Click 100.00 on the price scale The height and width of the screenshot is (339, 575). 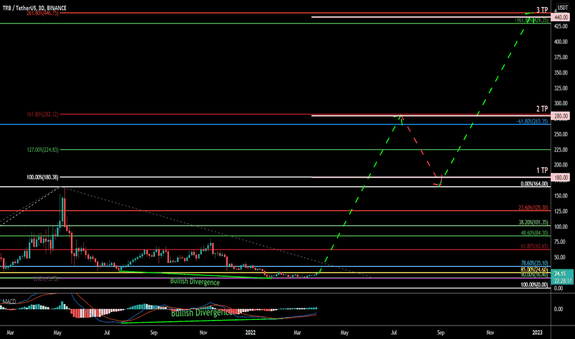coord(561,226)
